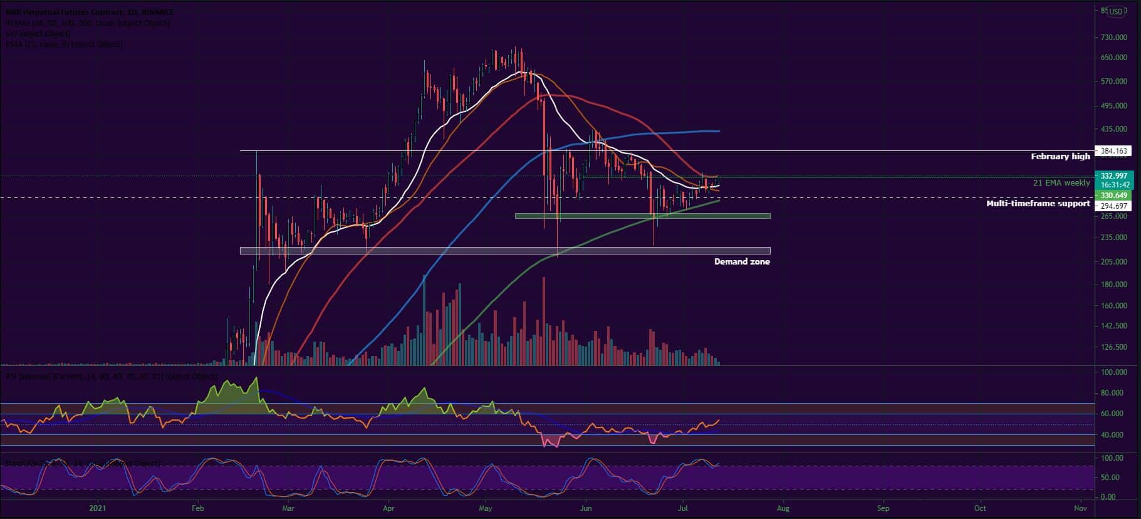Click the Jun label on time axis
1141x519 pixels.
pyautogui.click(x=586, y=508)
